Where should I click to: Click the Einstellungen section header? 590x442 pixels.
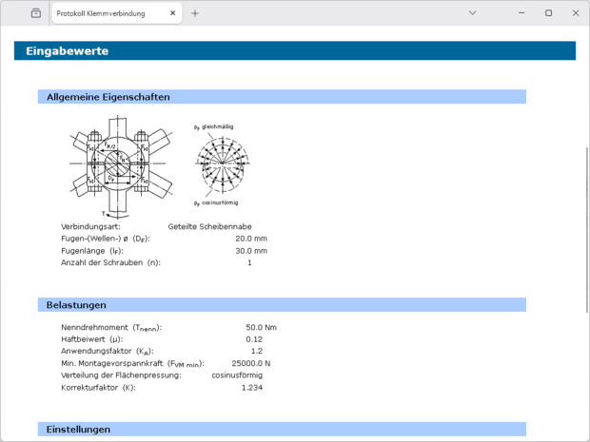click(281, 430)
